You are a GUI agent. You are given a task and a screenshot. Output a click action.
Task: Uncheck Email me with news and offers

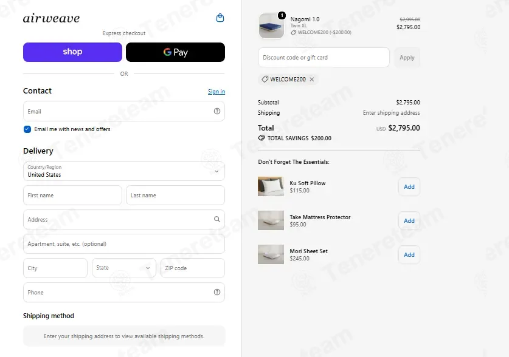(x=27, y=129)
